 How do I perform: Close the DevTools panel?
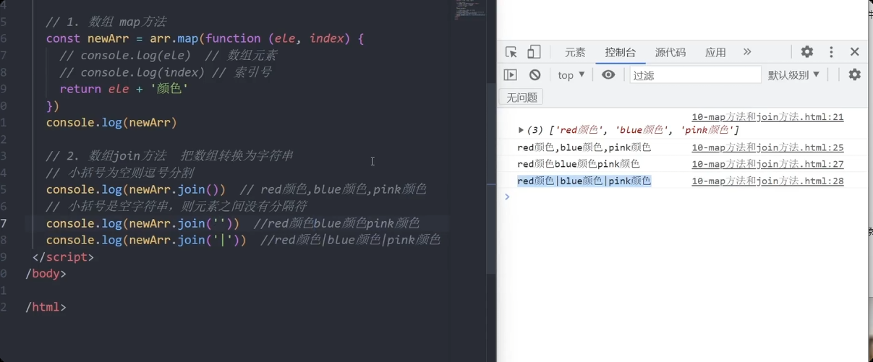click(x=854, y=52)
